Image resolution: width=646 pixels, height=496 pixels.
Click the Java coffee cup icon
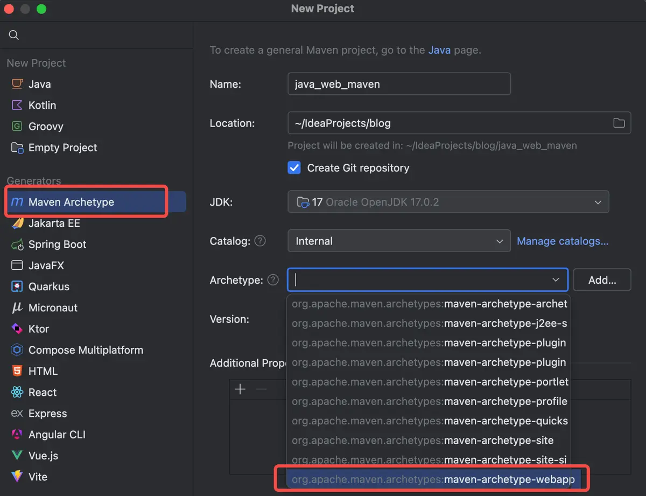[x=17, y=84]
